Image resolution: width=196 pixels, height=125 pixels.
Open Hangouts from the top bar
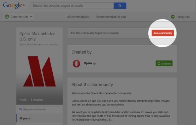(183, 17)
